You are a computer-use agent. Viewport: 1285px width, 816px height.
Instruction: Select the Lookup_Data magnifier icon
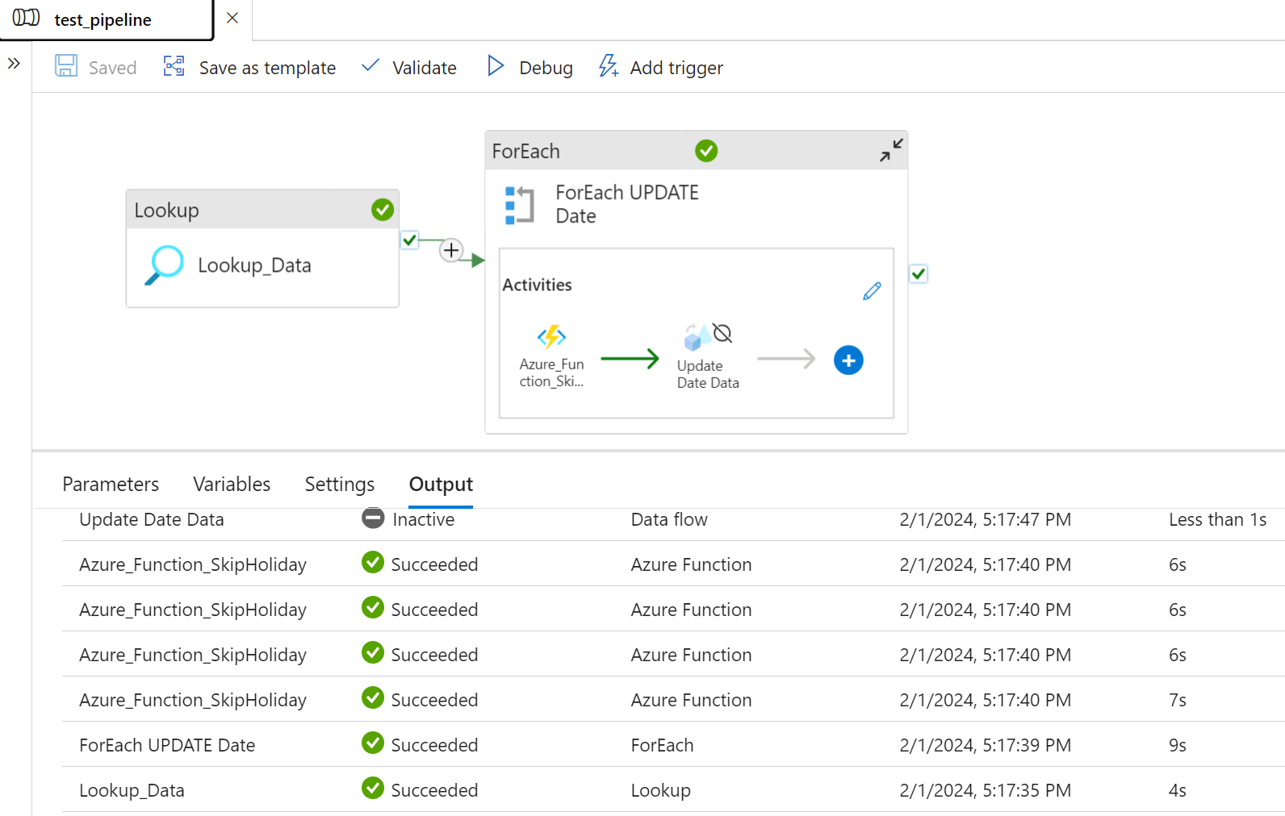[x=165, y=265]
